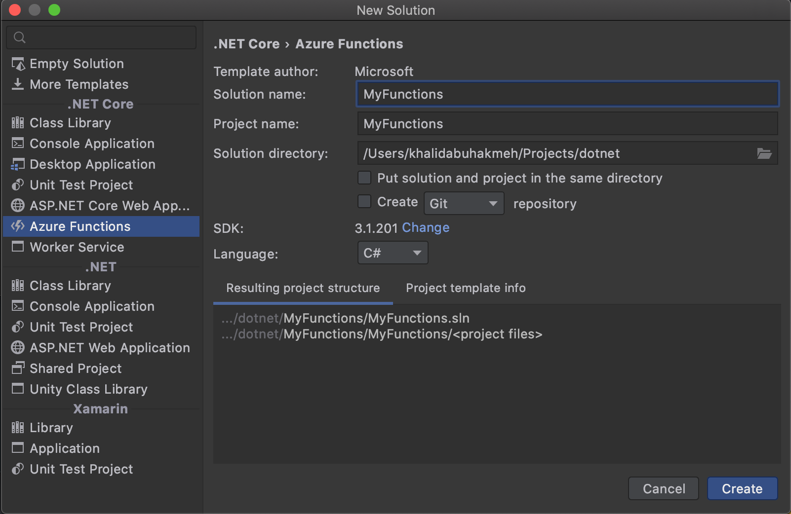Click the green macOS zoom window button

click(54, 10)
